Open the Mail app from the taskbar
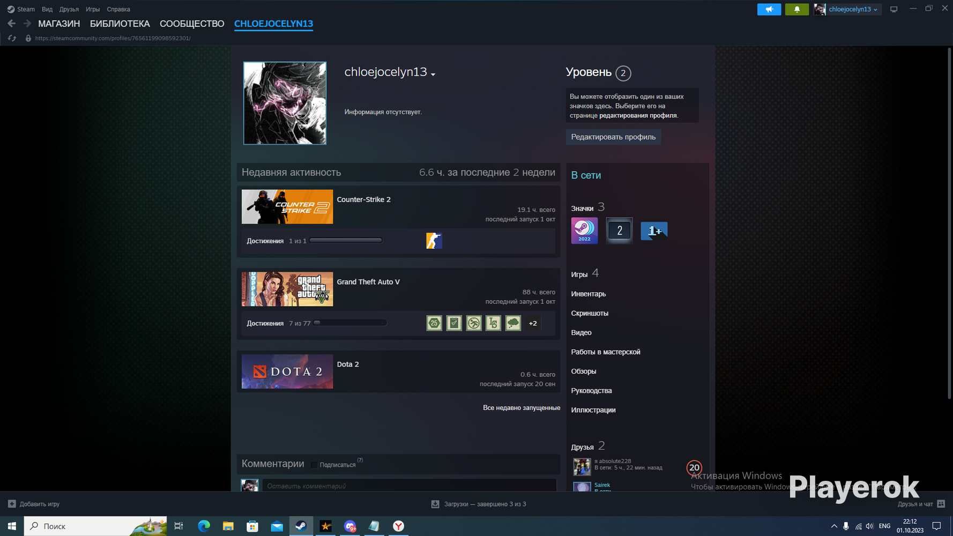The image size is (953, 536). (x=277, y=526)
